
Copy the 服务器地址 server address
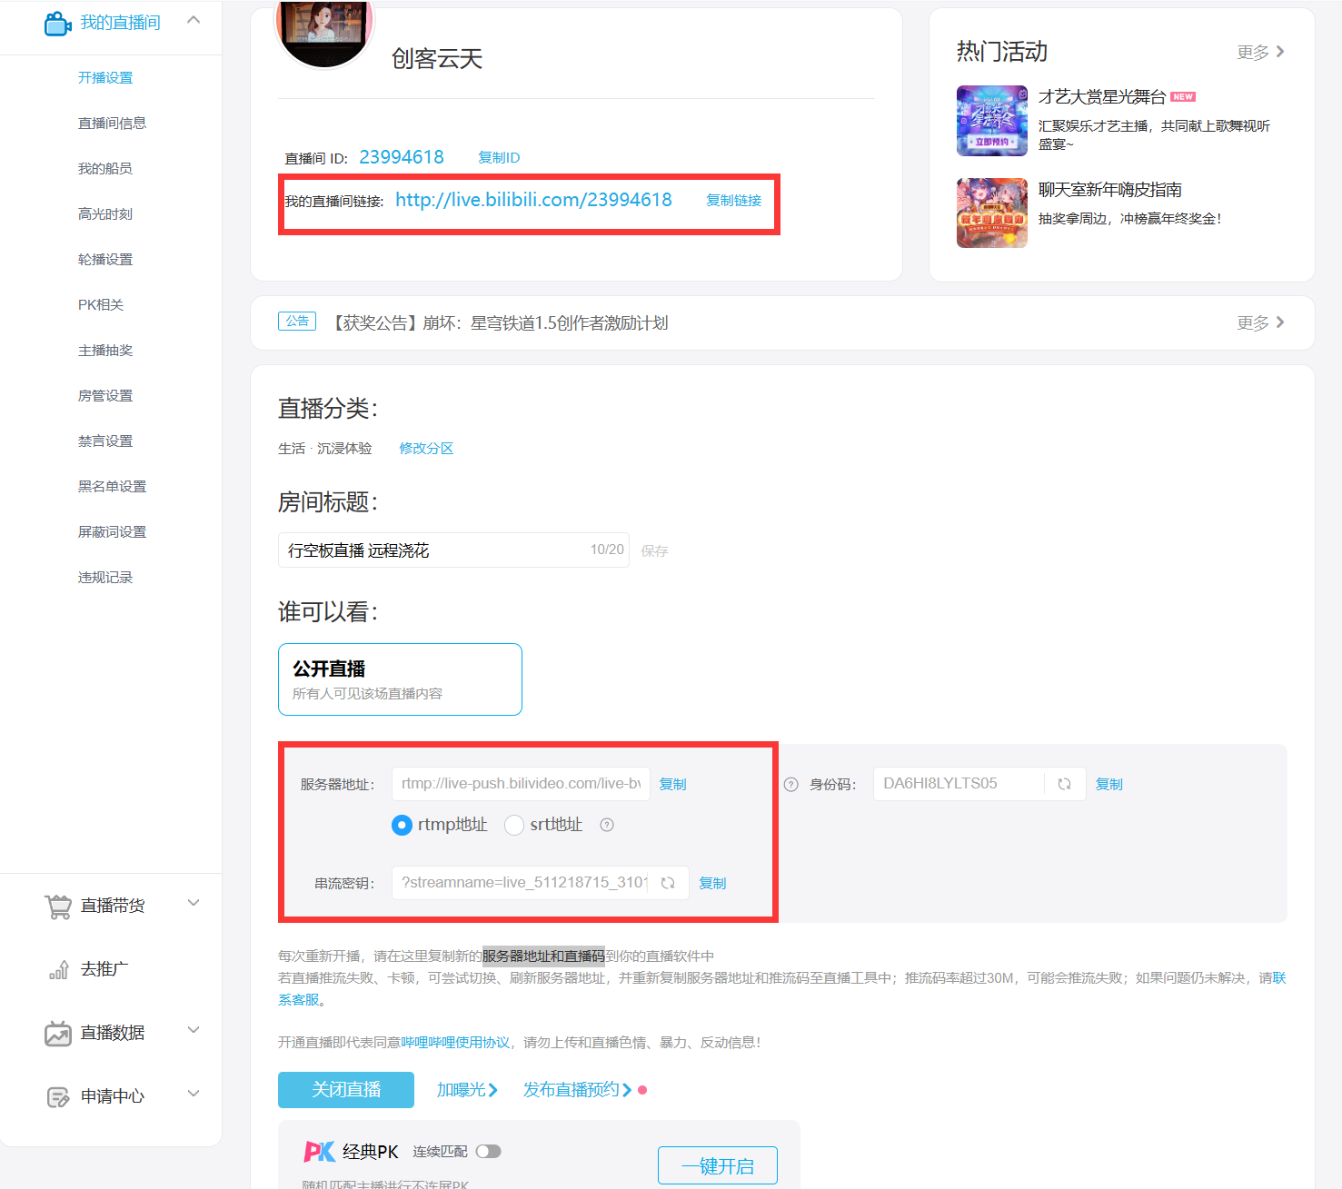point(672,784)
